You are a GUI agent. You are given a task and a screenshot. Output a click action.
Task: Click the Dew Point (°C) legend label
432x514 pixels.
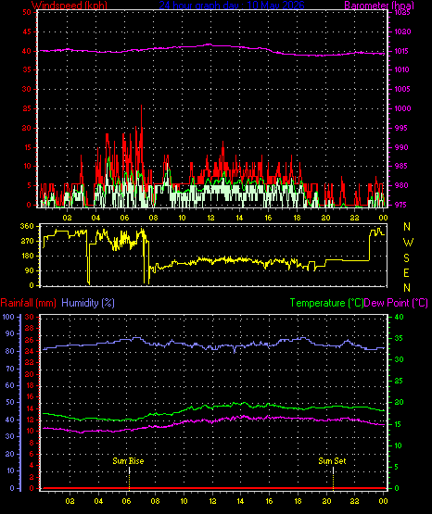pyautogui.click(x=396, y=303)
